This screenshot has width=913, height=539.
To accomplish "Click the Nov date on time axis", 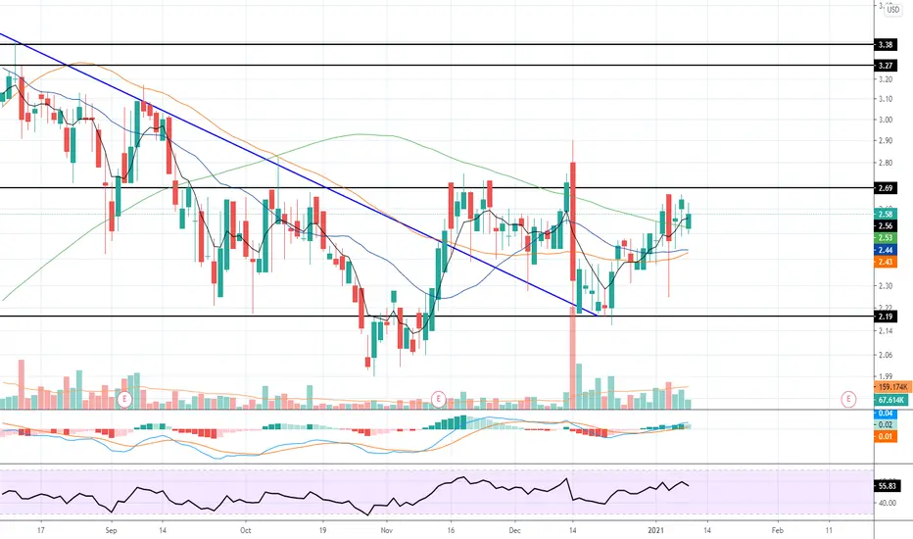I will pyautogui.click(x=387, y=530).
